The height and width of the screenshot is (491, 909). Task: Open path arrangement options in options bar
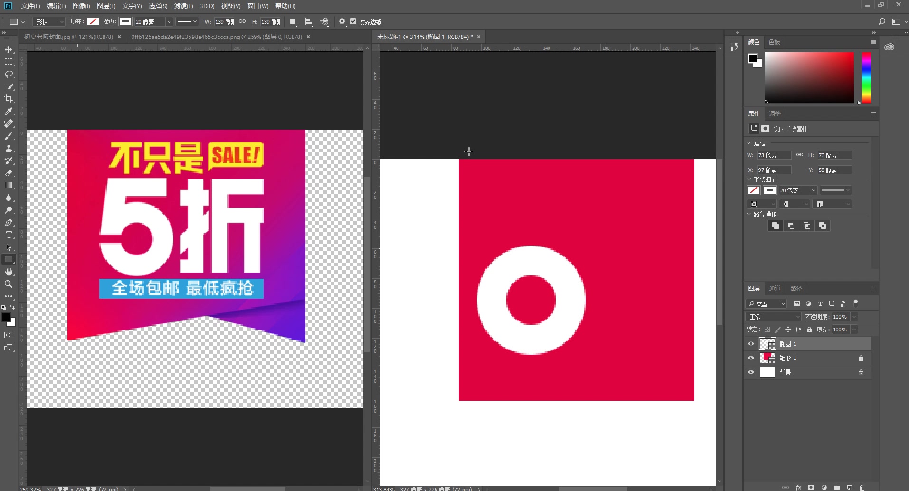click(x=324, y=22)
